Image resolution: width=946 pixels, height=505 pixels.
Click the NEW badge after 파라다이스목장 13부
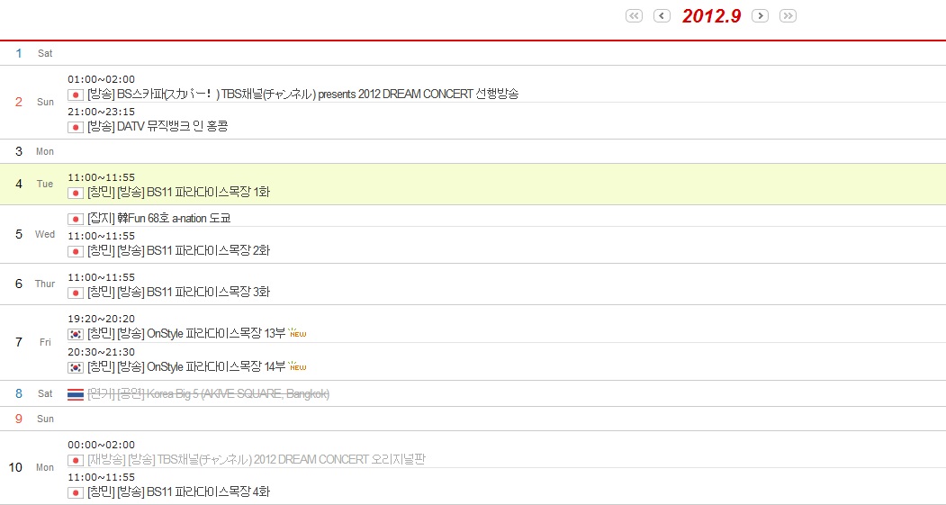pos(297,332)
